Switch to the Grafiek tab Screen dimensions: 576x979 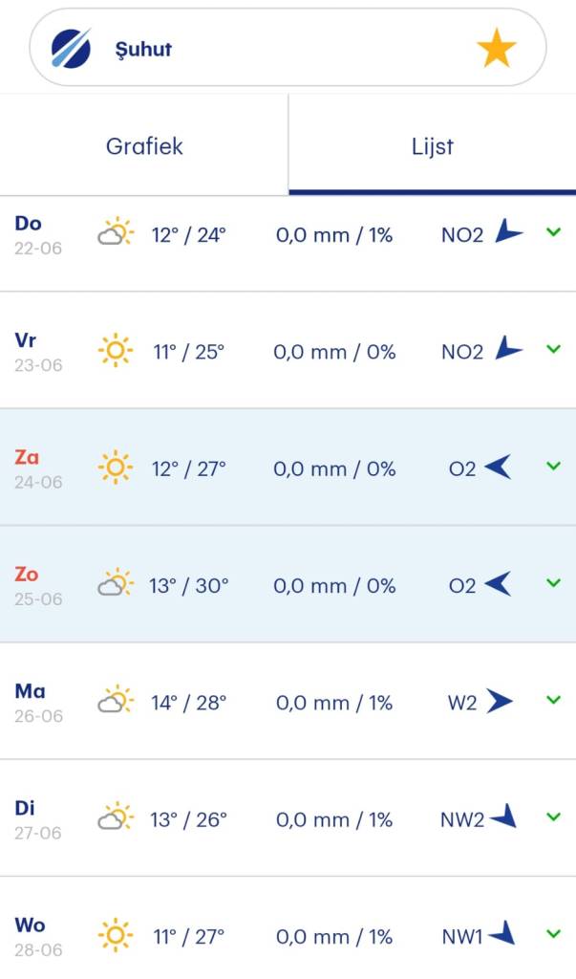(x=144, y=146)
